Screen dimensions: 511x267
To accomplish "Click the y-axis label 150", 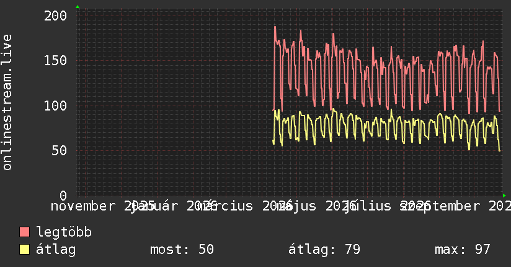I will (55, 60).
